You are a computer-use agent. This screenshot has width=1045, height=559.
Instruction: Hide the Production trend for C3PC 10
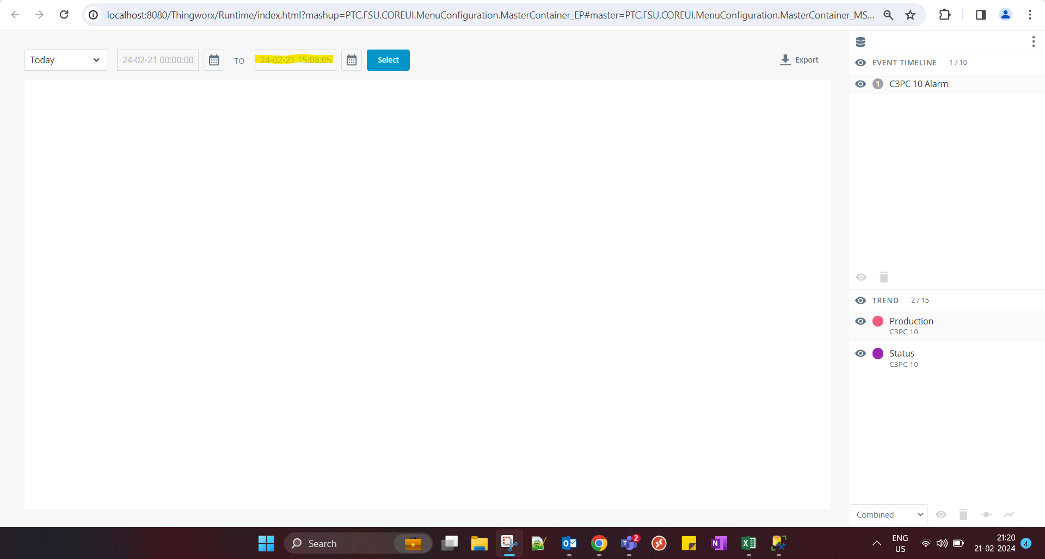[x=860, y=322]
